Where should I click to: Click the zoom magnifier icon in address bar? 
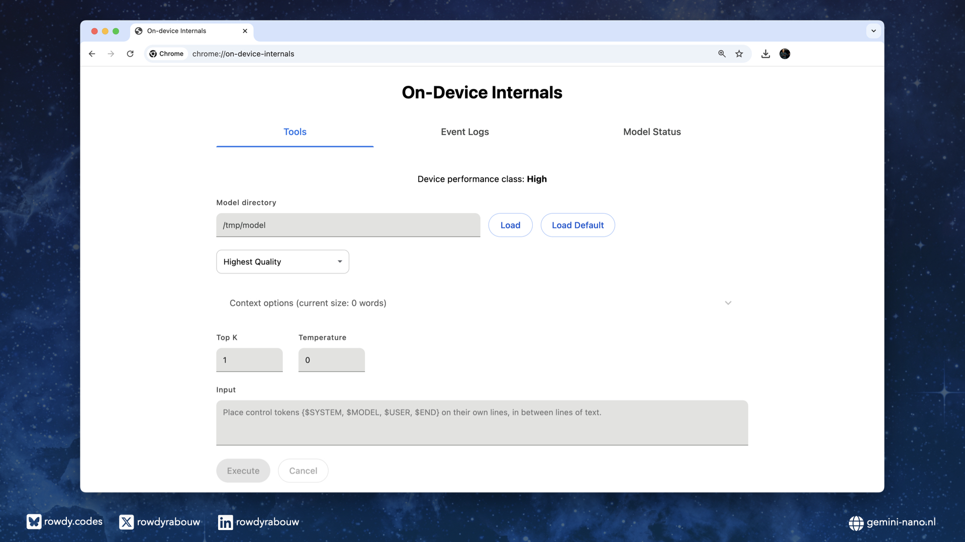tap(722, 54)
